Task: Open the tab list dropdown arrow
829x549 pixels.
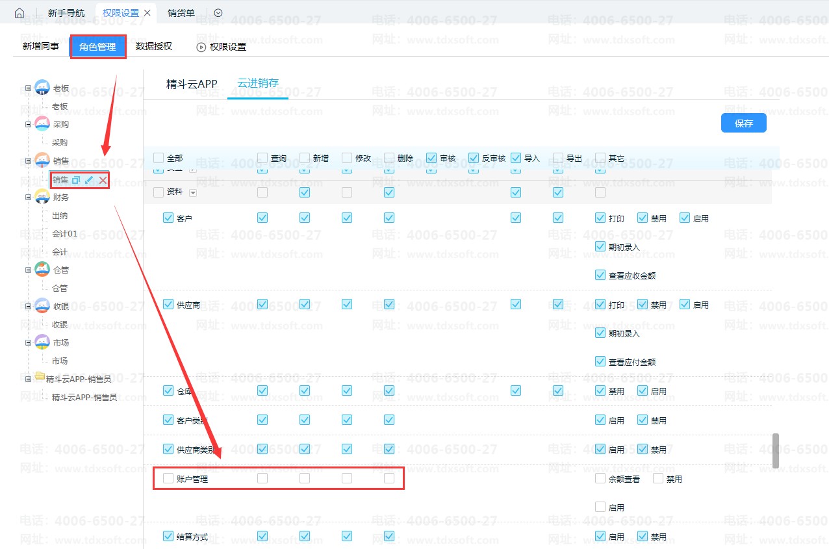Action: [x=218, y=13]
